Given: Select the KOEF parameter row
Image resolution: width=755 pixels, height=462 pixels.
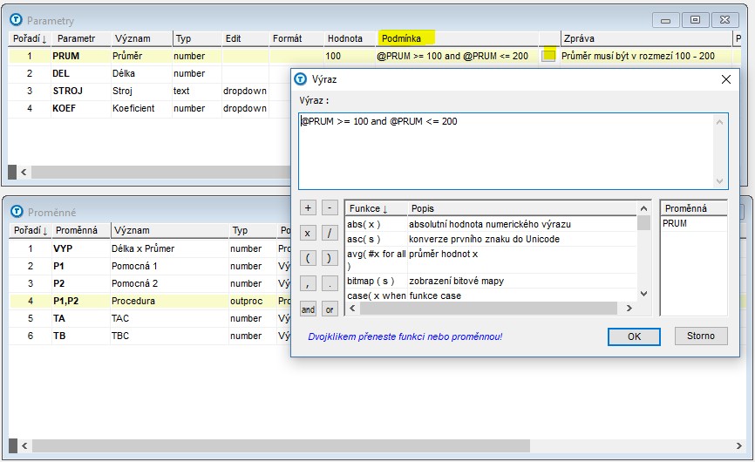Looking at the screenshot, I should click(x=149, y=108).
